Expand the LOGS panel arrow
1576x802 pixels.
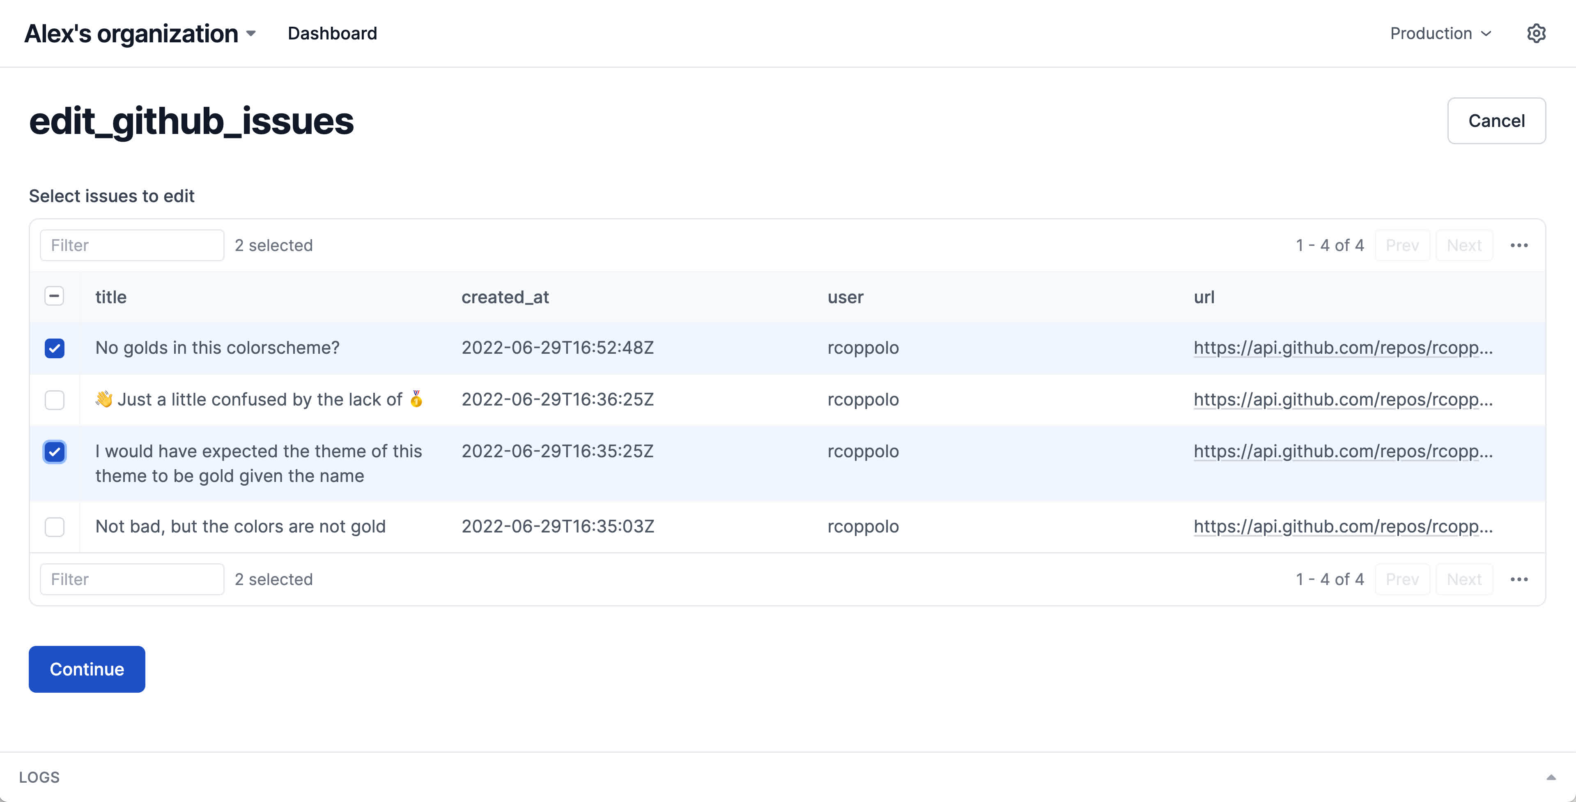click(x=1550, y=777)
